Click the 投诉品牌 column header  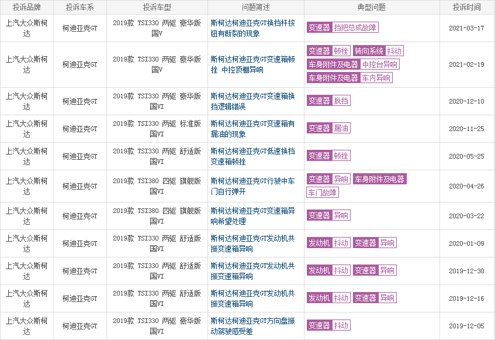tap(26, 7)
